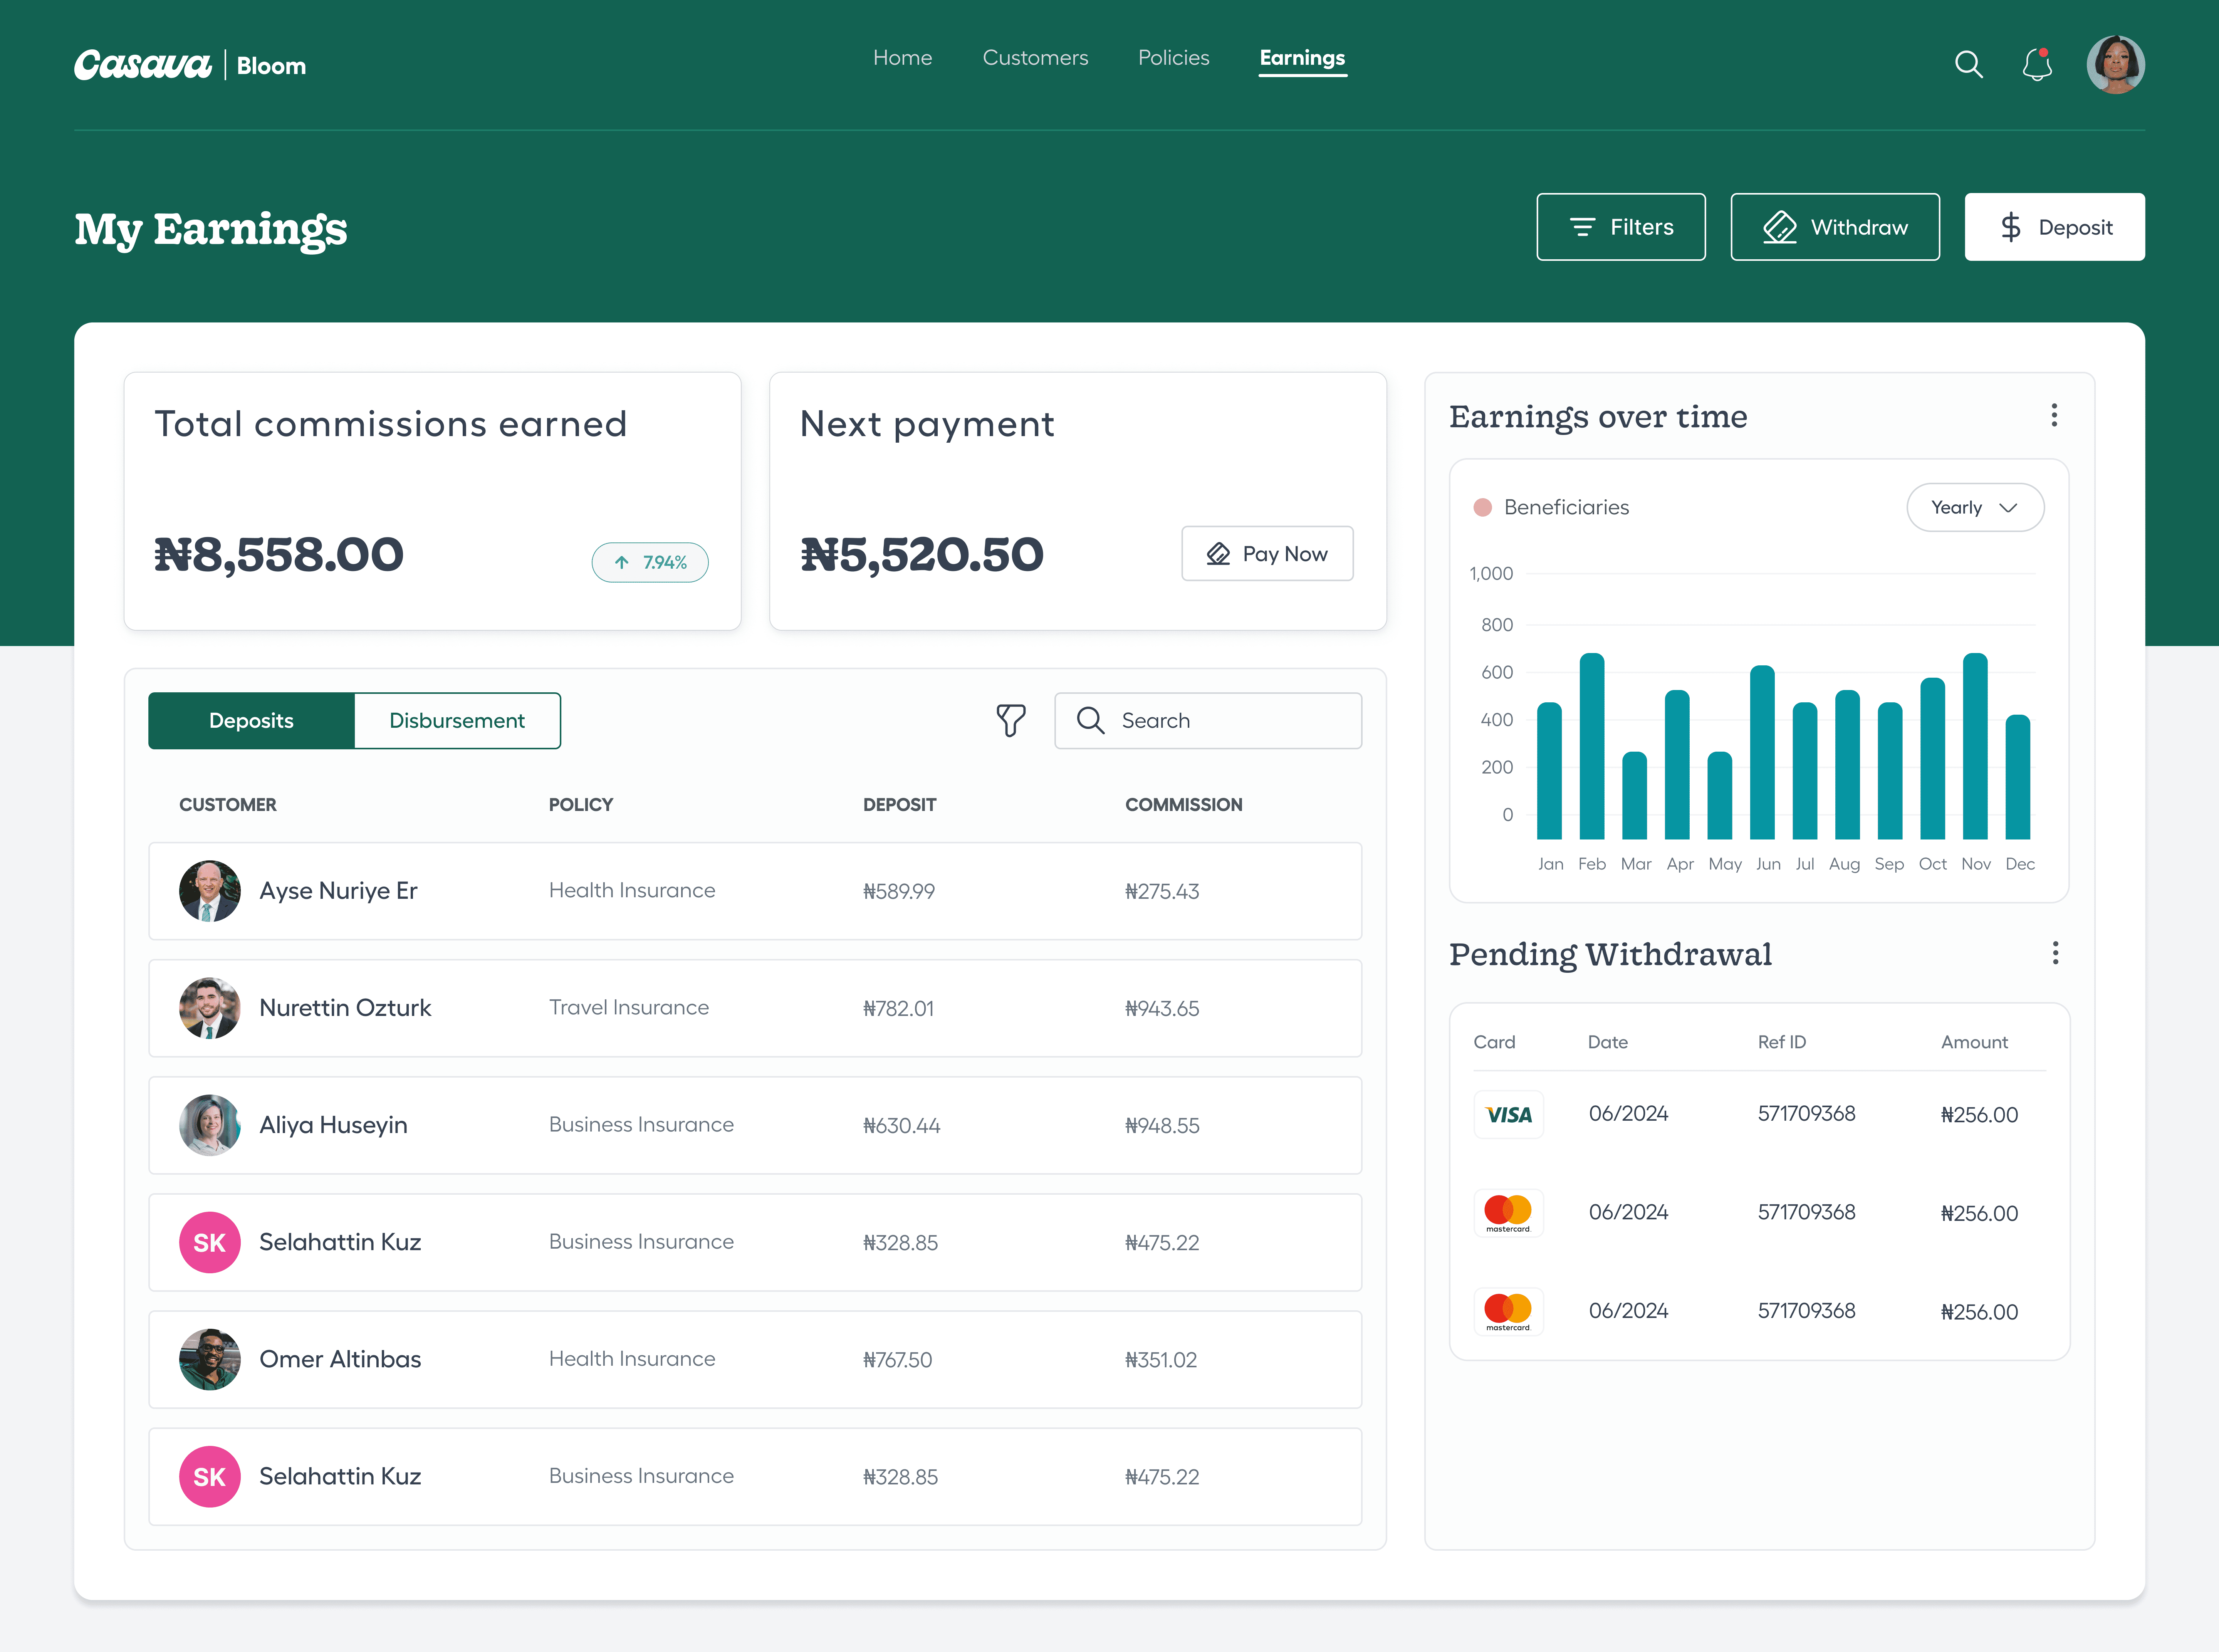This screenshot has width=2219, height=1652.
Task: Click the Feb bar in chart
Action: click(1592, 746)
